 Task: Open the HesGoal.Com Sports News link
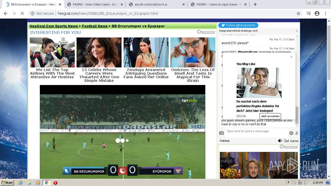54,26
